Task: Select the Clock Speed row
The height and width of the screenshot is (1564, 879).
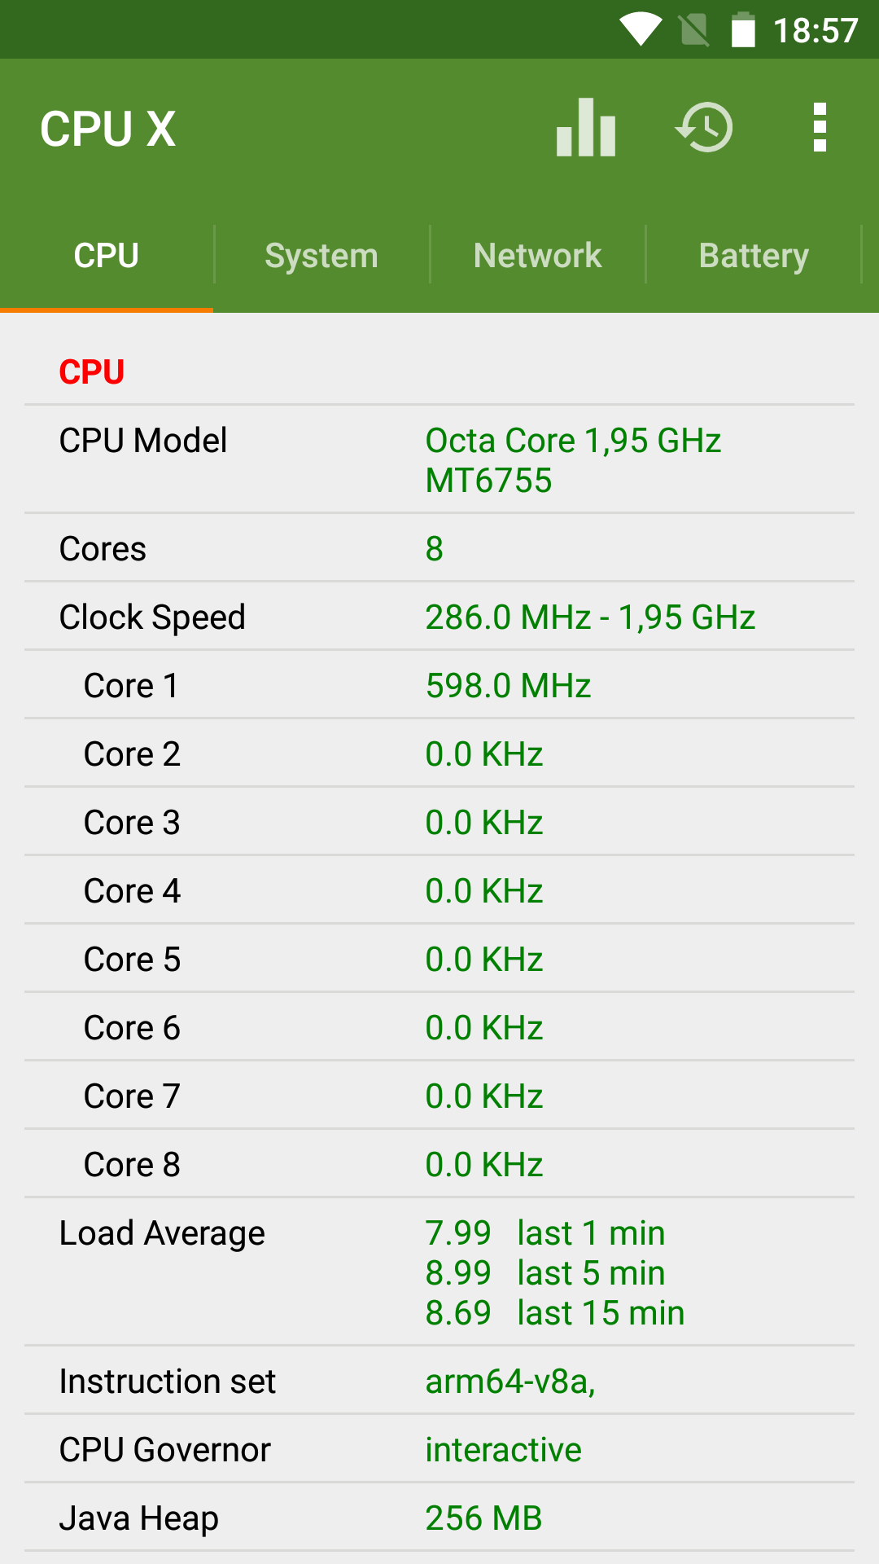Action: [439, 617]
